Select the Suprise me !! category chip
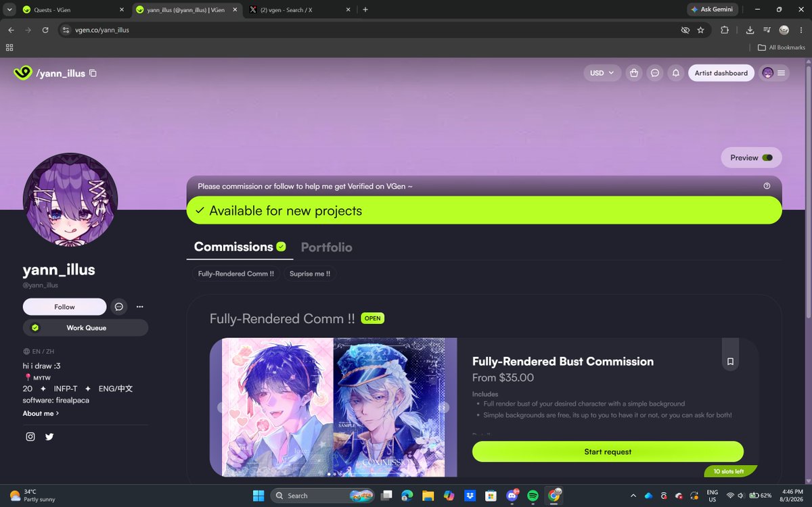The image size is (812, 507). pos(310,274)
